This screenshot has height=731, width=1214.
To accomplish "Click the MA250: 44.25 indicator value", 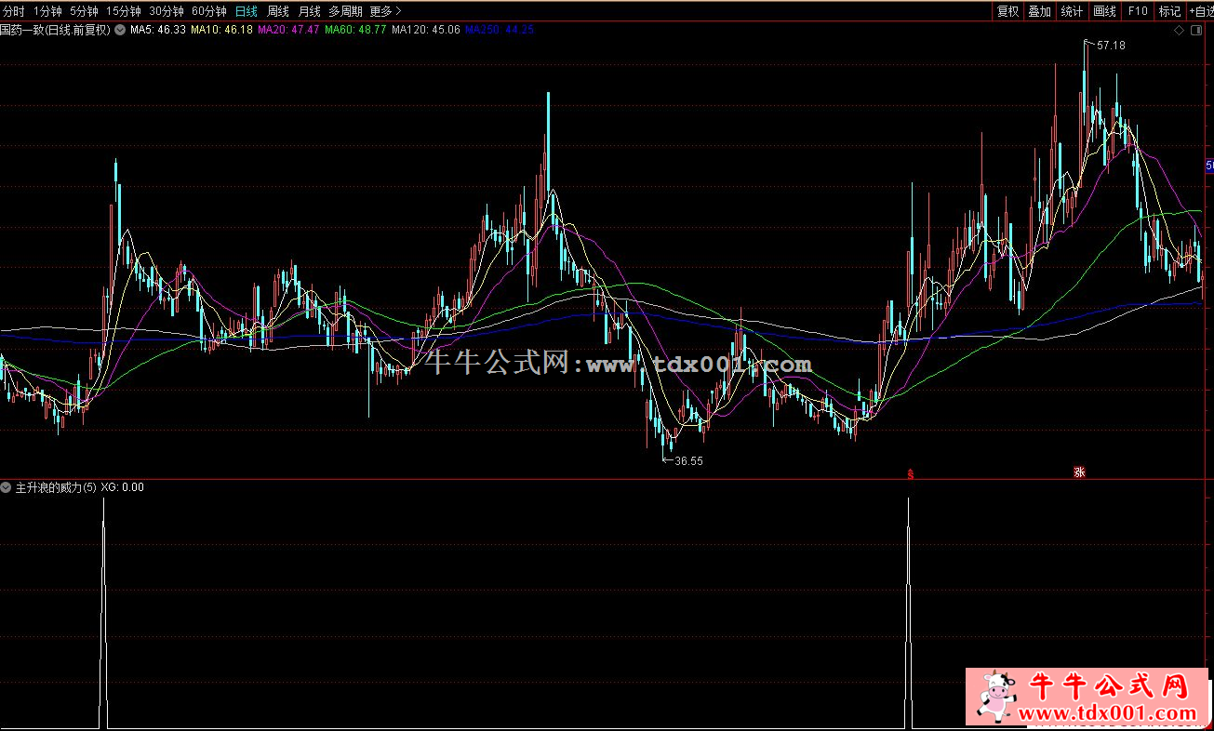I will click(x=499, y=30).
